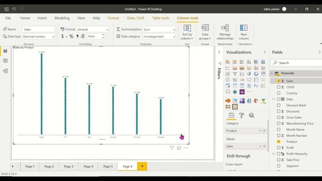The height and width of the screenshot is (181, 322).
Task: Click the Focus mode icon below chart
Action: [x=179, y=148]
